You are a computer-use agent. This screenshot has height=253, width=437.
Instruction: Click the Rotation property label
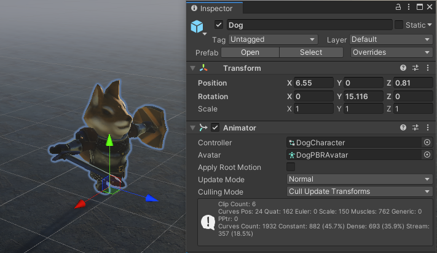(213, 97)
